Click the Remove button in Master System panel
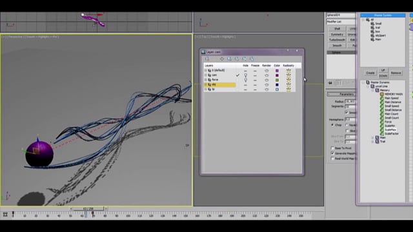The height and width of the screenshot is (232, 413). pos(396,73)
